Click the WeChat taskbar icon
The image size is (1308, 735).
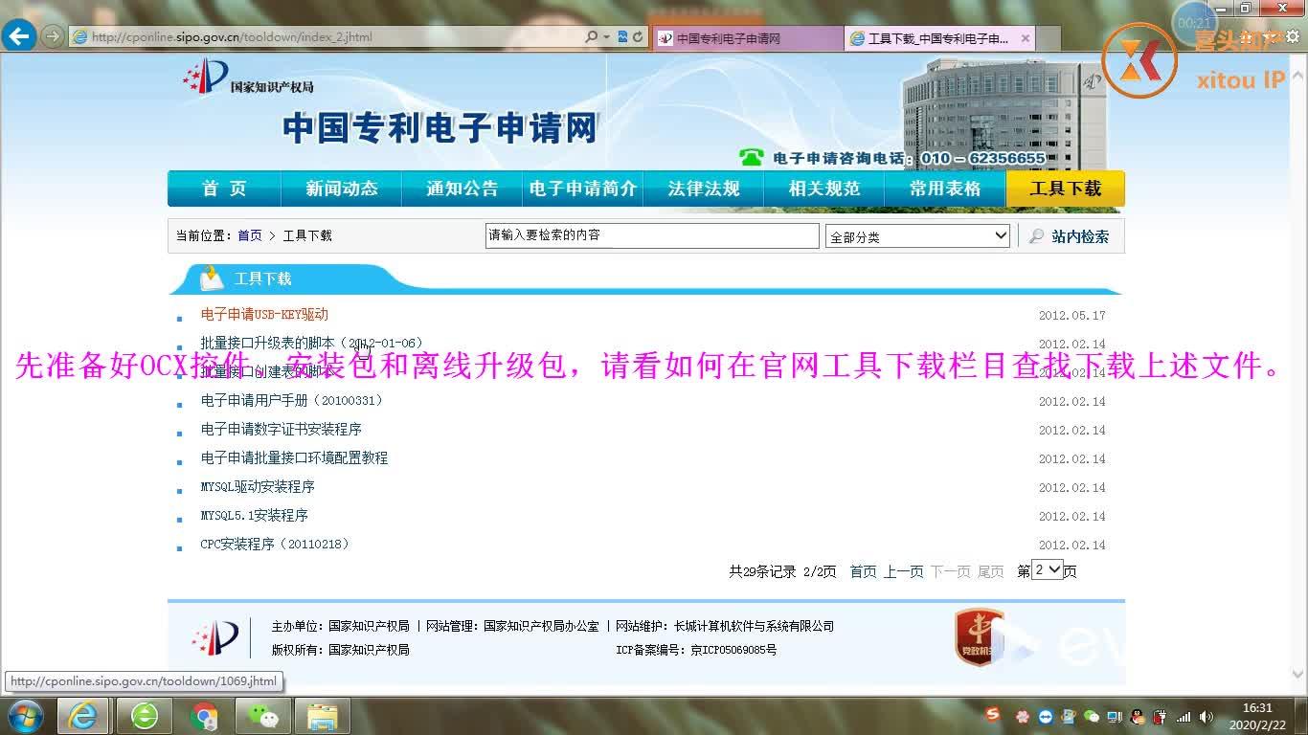(263, 716)
